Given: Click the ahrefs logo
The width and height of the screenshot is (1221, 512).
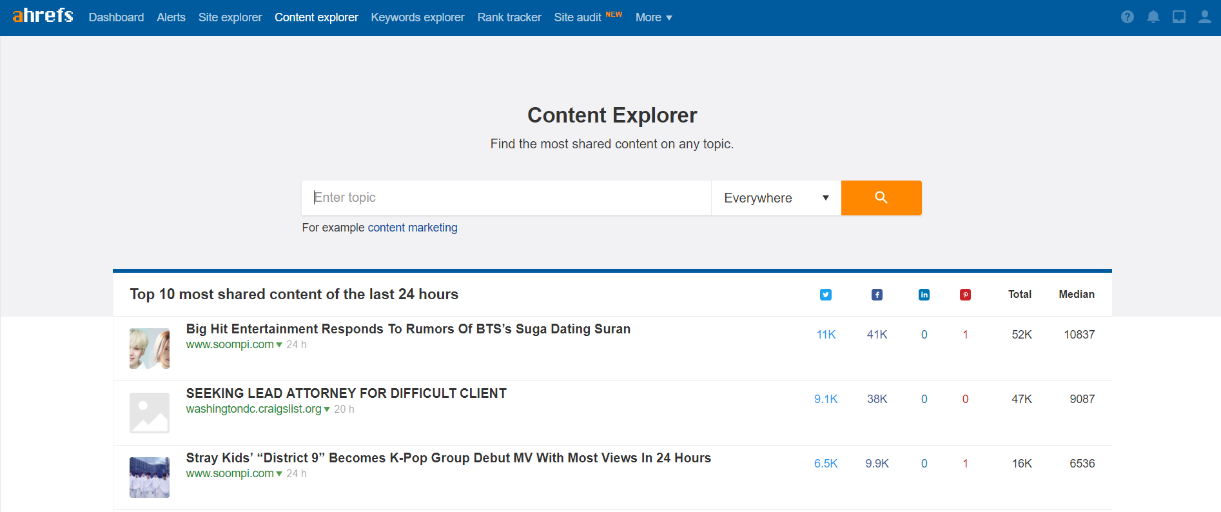Looking at the screenshot, I should (x=43, y=15).
